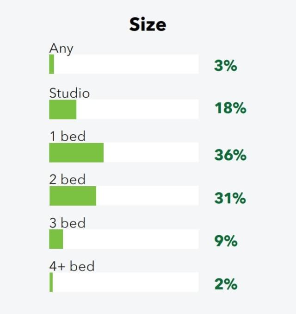Click the green bar for Any
The height and width of the screenshot is (314, 296).
52,64
